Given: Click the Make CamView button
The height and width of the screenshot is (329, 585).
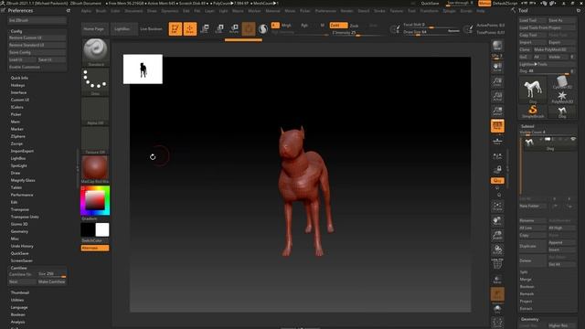Looking at the screenshot, I should point(52,281).
